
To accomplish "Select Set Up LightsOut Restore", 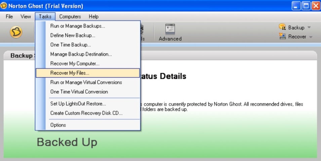I will (88, 104).
